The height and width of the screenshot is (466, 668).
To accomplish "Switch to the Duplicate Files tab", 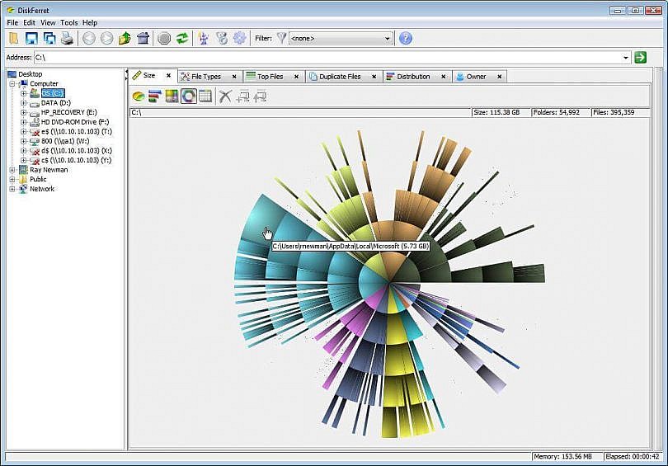I will tap(340, 77).
